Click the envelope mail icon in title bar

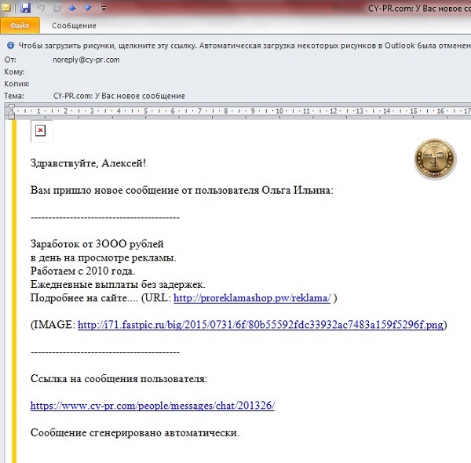(5, 8)
